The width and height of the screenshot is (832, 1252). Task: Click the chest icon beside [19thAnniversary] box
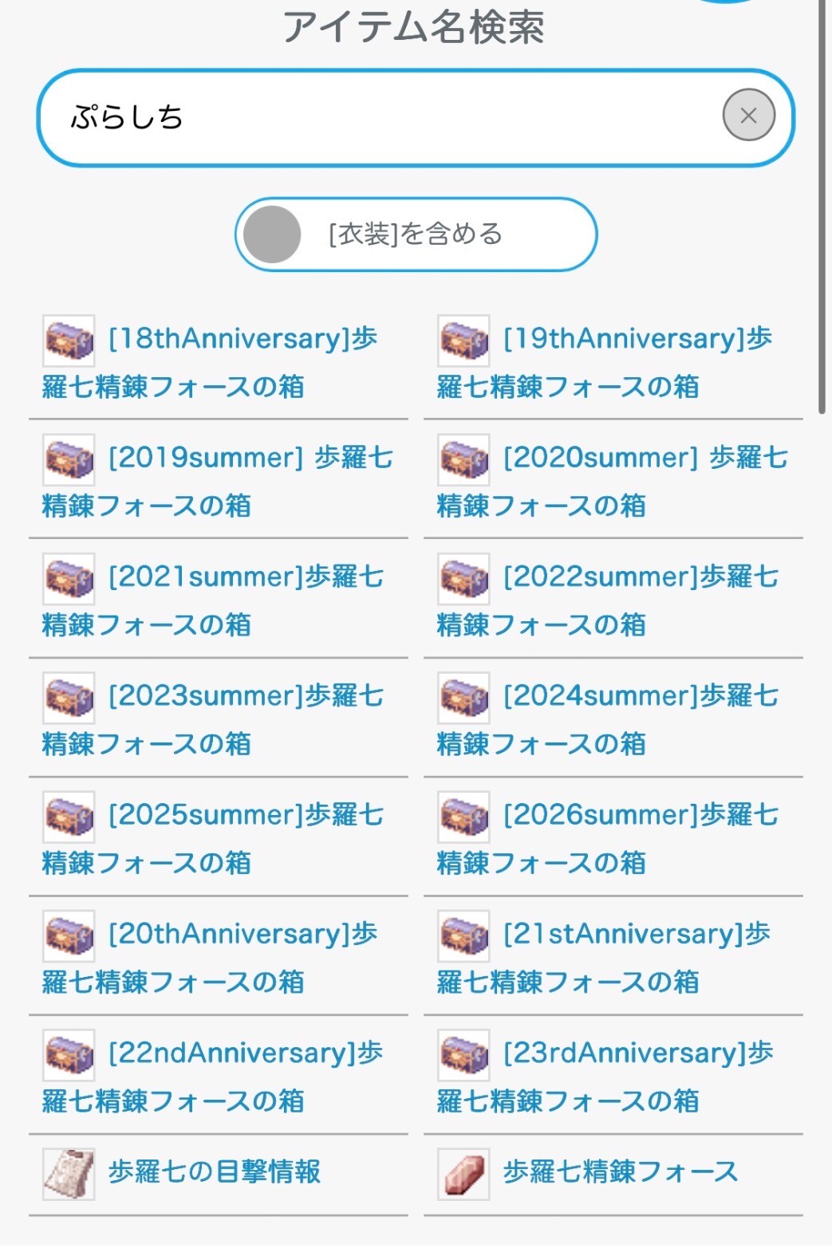[x=463, y=341]
